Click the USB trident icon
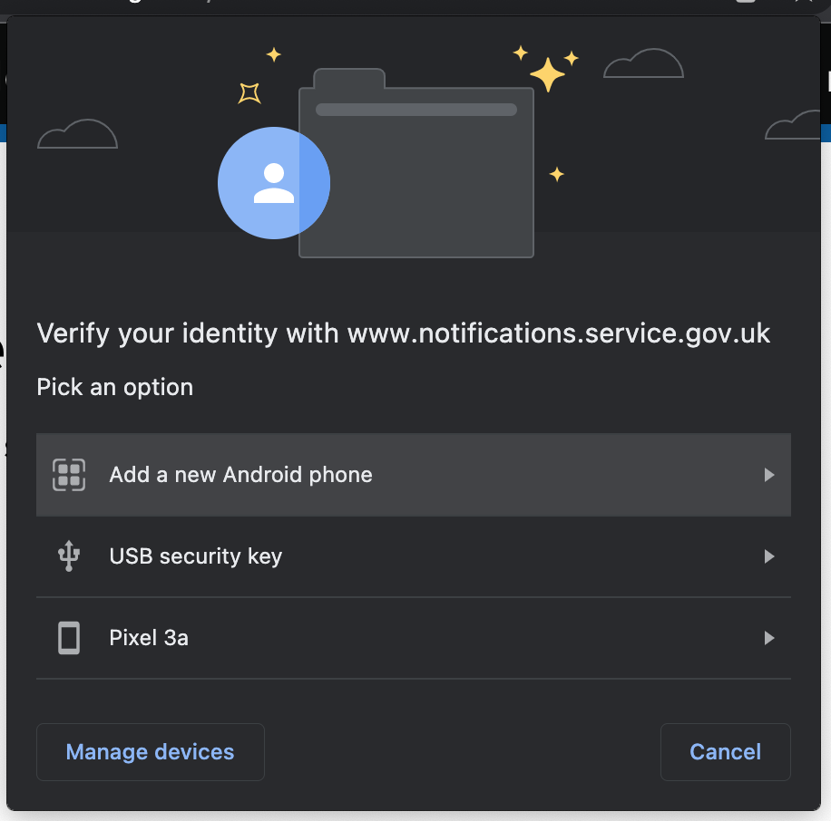Viewport: 831px width, 821px height. (69, 555)
